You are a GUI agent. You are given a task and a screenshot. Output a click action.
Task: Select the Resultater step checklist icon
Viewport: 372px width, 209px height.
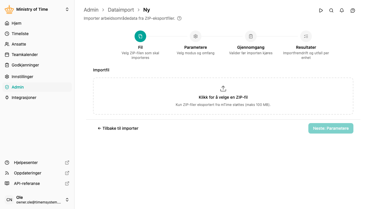pos(306,36)
